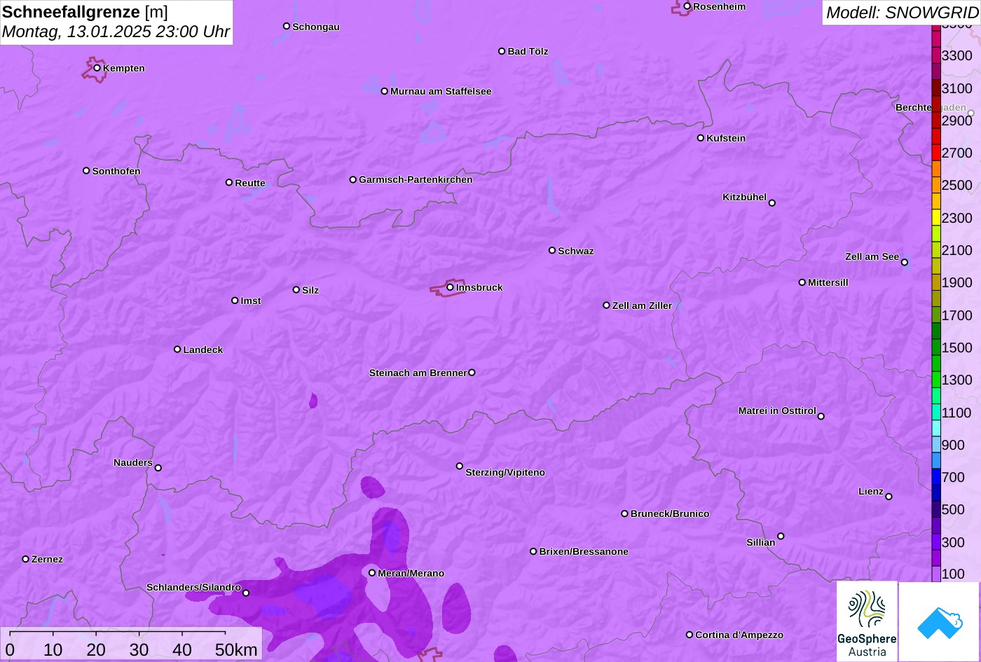The width and height of the screenshot is (981, 662).
Task: Select the Schwaz marker dot
Action: [552, 250]
